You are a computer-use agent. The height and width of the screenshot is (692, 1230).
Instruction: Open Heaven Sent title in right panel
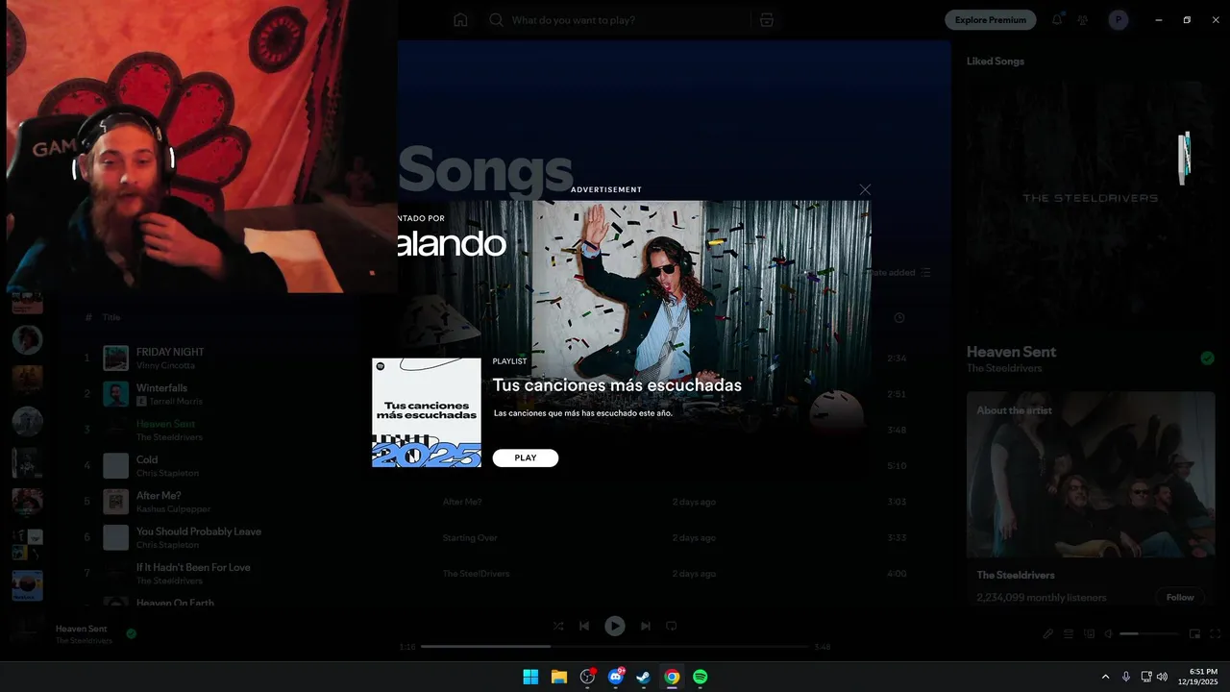pyautogui.click(x=1011, y=352)
